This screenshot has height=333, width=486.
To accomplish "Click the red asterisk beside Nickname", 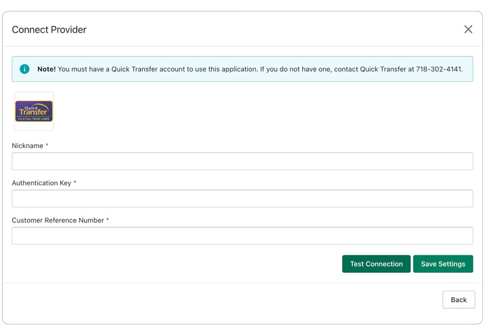I will pyautogui.click(x=47, y=146).
